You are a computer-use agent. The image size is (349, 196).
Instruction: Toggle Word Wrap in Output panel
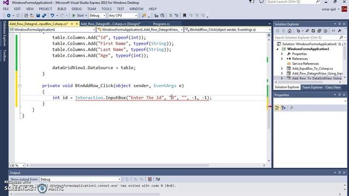(158, 179)
